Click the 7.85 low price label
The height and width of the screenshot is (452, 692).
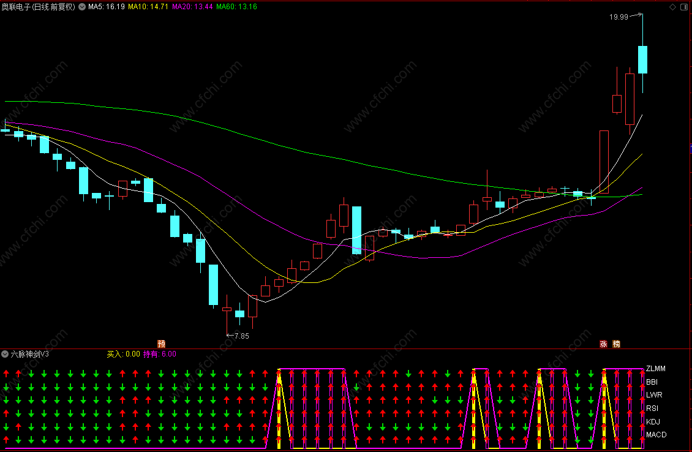point(242,336)
